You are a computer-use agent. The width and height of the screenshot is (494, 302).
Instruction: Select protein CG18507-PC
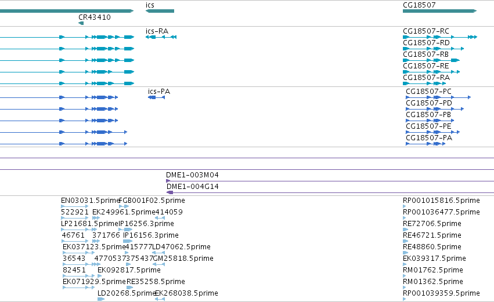click(438, 97)
